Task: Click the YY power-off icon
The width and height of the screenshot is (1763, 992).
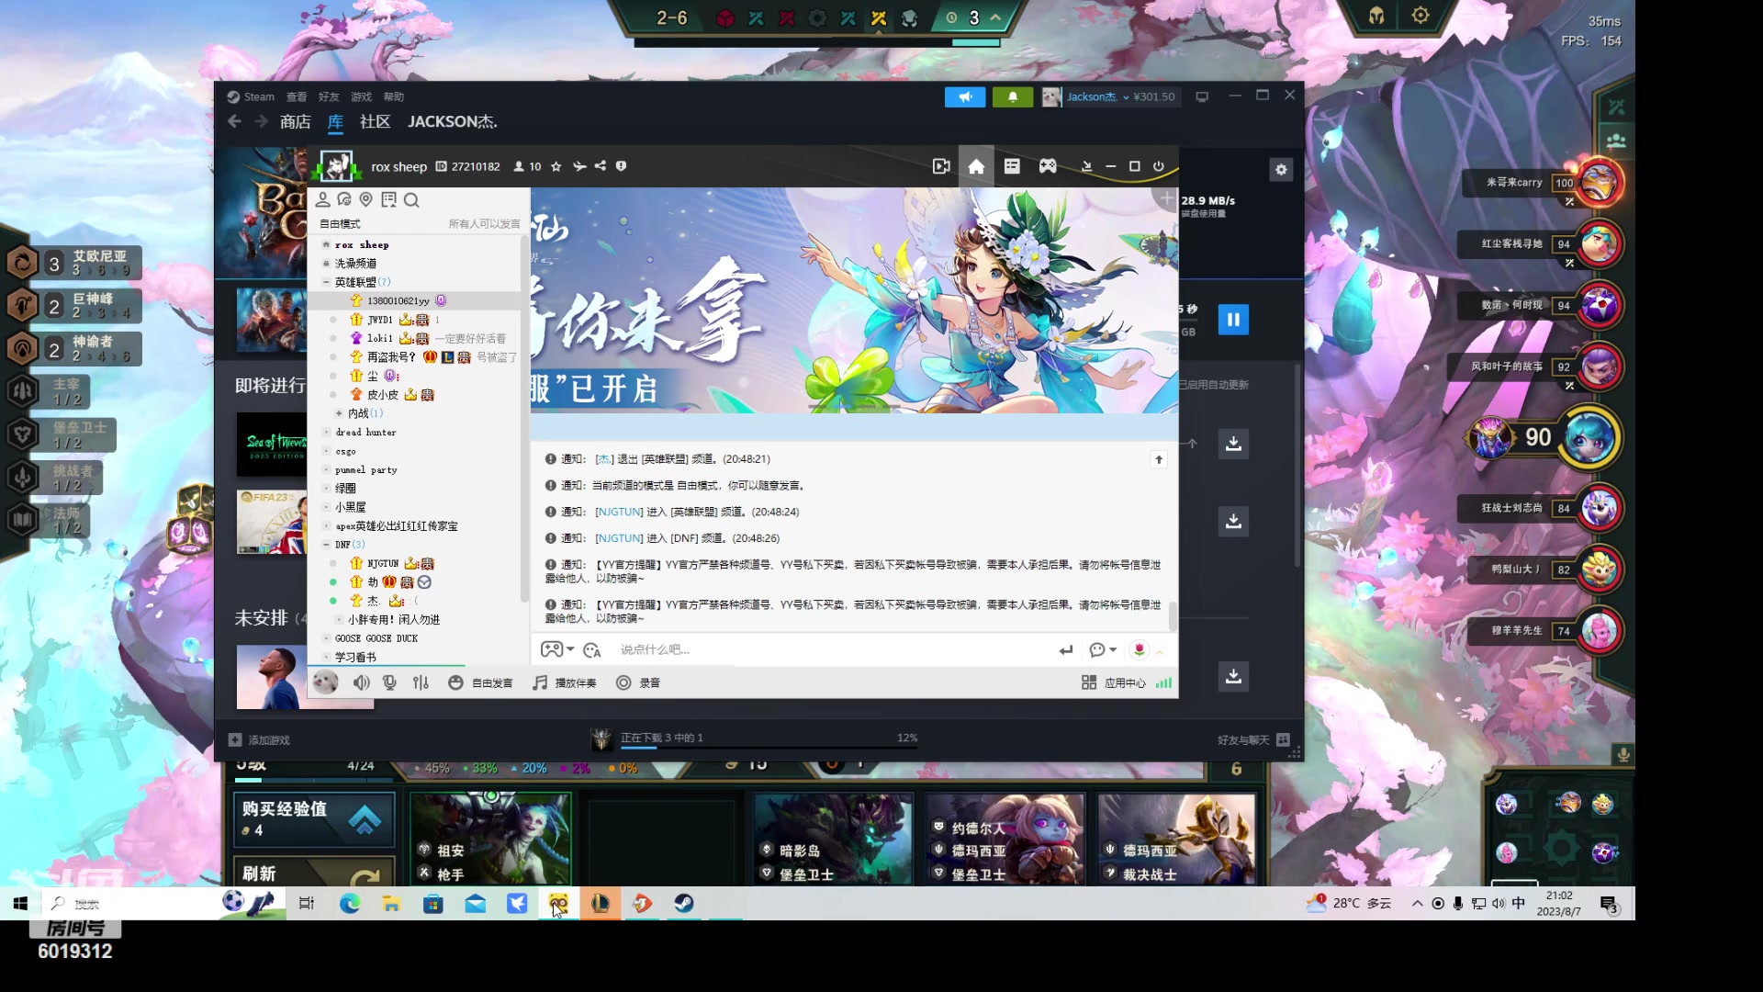Action: 1159,166
